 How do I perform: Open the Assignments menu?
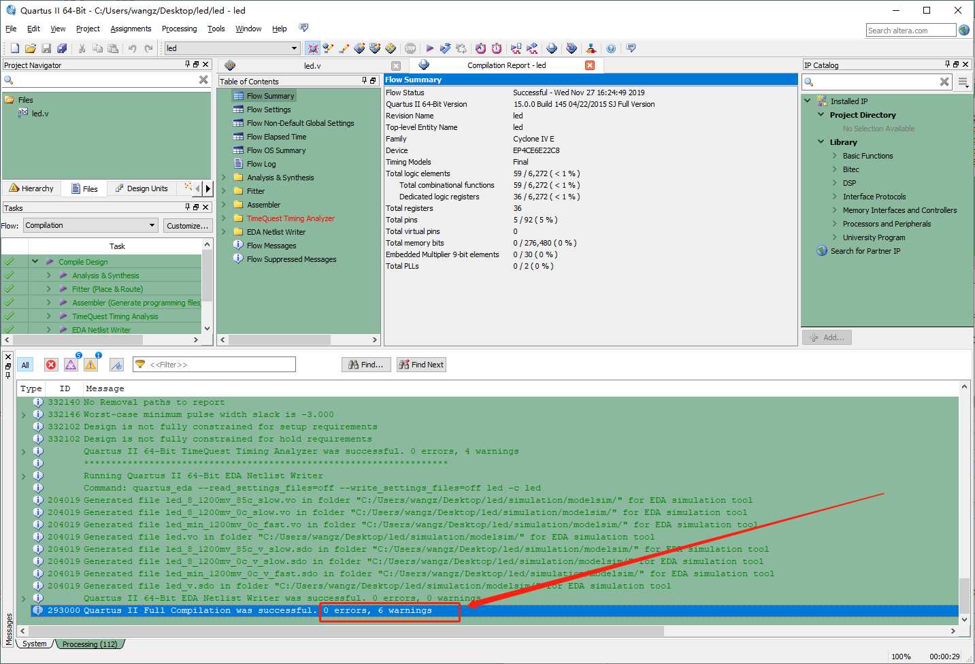(x=131, y=29)
